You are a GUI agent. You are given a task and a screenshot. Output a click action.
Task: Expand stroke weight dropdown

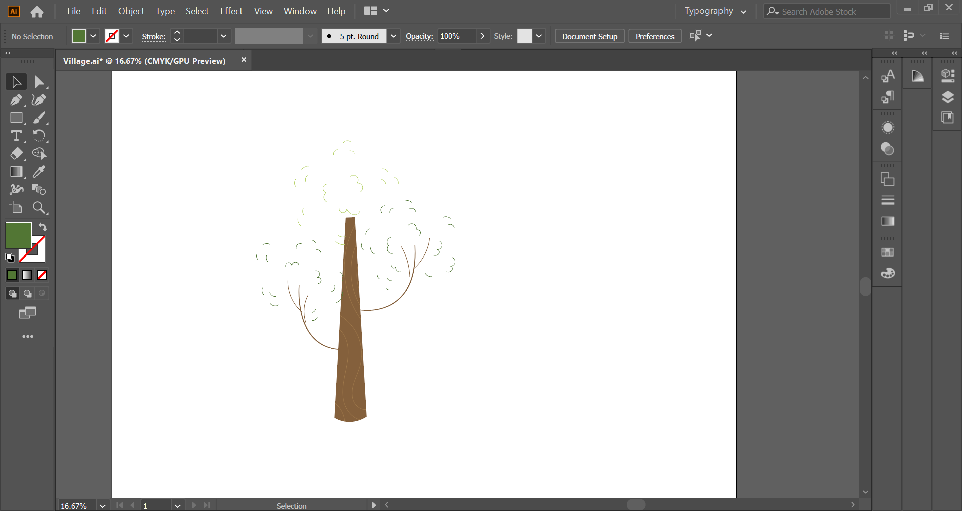point(224,36)
